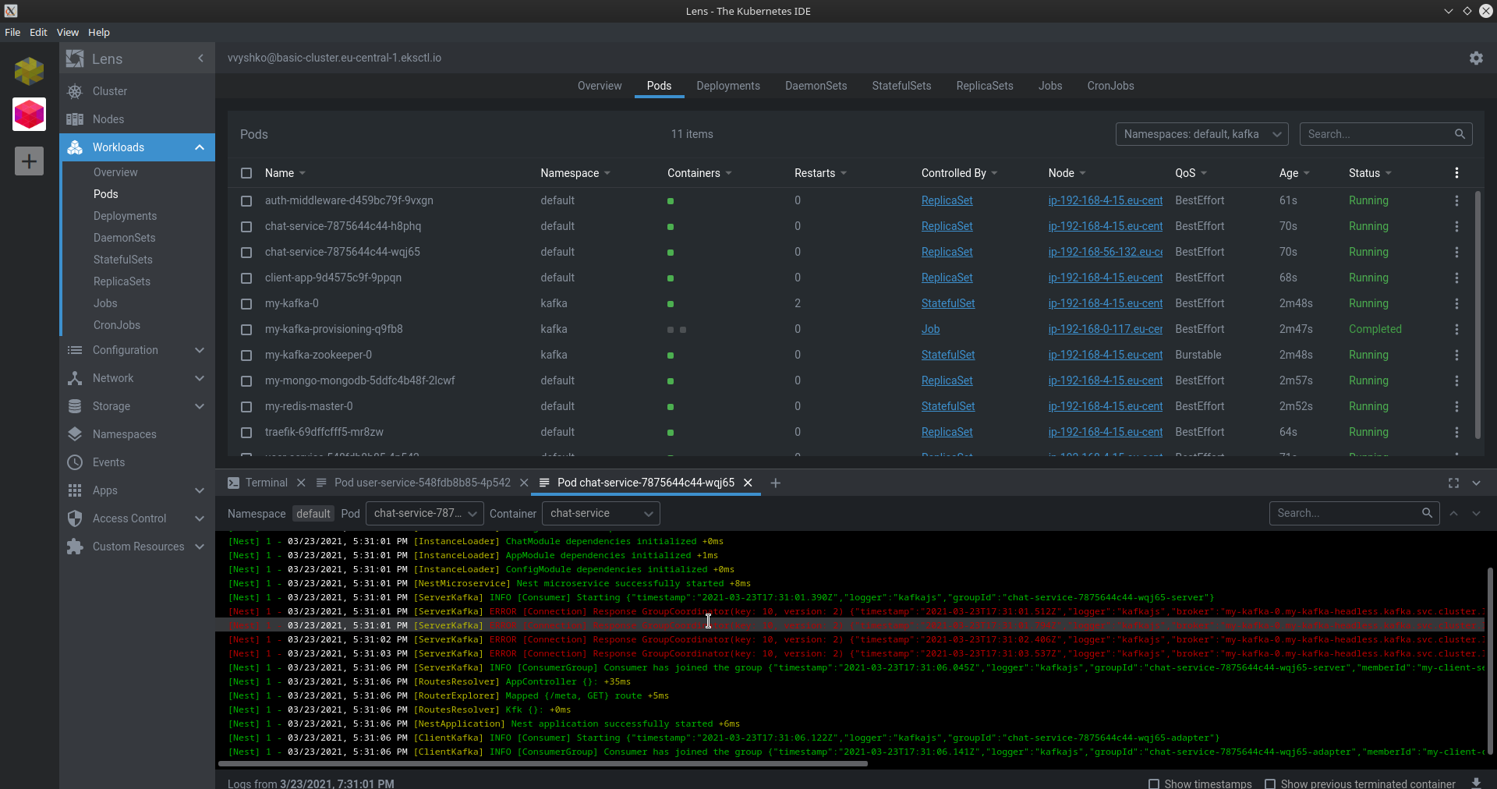Check the chat-service-7875644c44-h8phq pod checkbox

point(246,227)
